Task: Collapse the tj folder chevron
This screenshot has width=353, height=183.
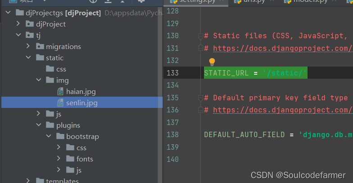Action: click(18, 35)
